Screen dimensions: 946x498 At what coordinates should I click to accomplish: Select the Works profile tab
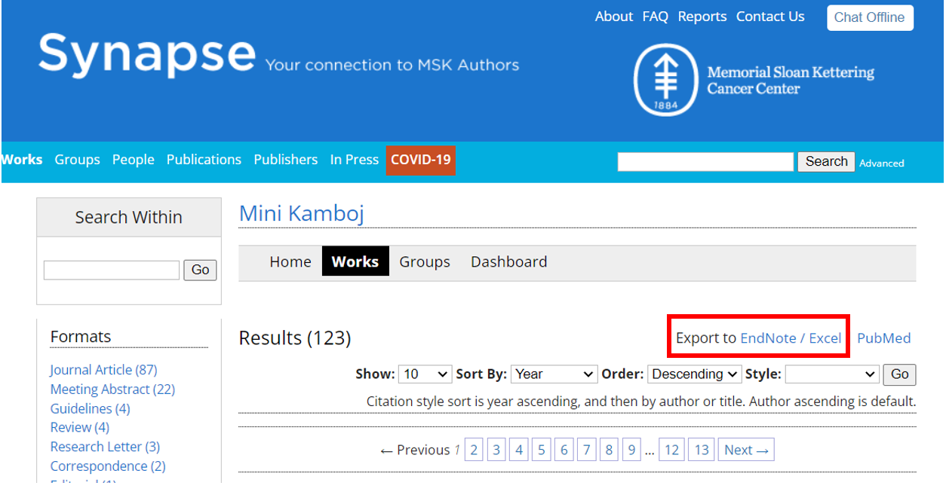pyautogui.click(x=355, y=261)
